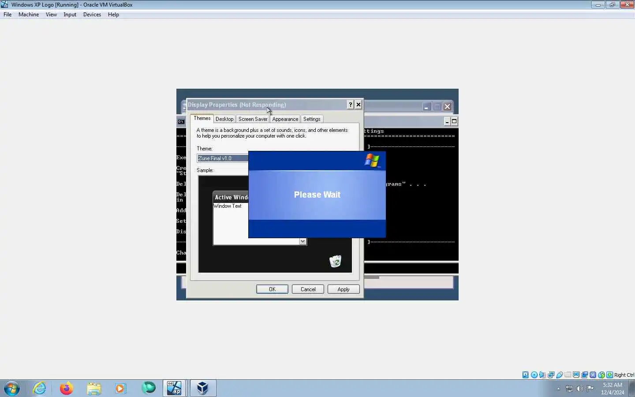
Task: Maximize the command prompt window
Action: tap(454, 121)
